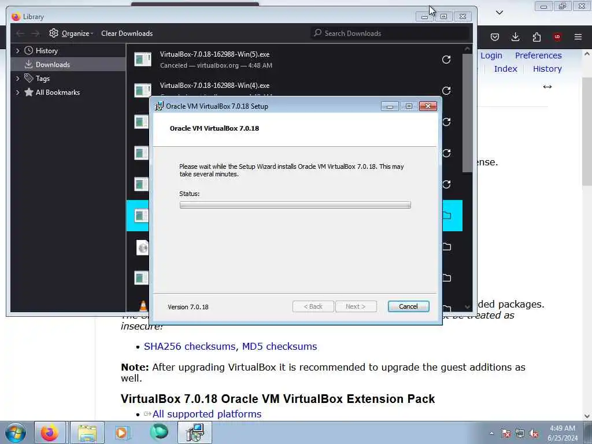Show hidden system tray icons
Image resolution: width=592 pixels, height=444 pixels.
(491, 434)
